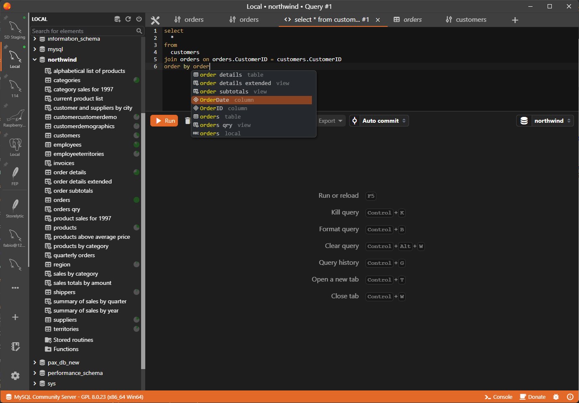This screenshot has height=403, width=579.
Task: Disconnect using the power icon
Action: (x=139, y=19)
